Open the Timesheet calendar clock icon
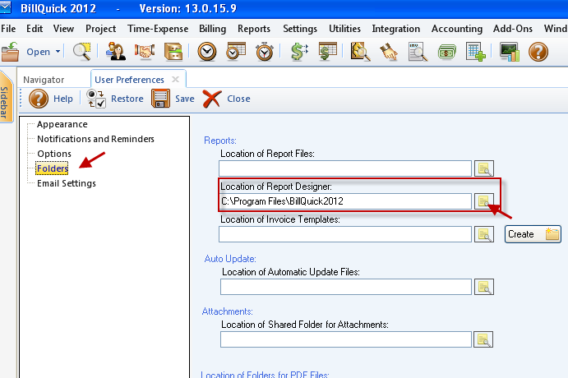The height and width of the screenshot is (378, 568). (236, 52)
